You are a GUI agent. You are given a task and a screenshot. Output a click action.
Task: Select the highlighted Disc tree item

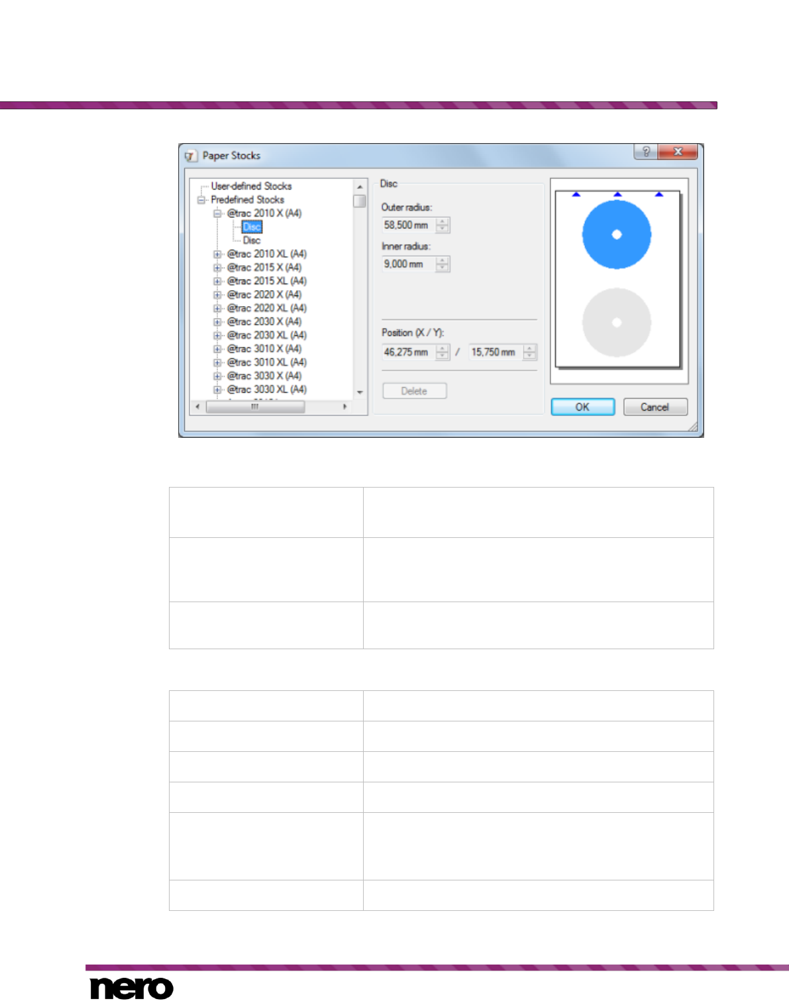click(252, 227)
